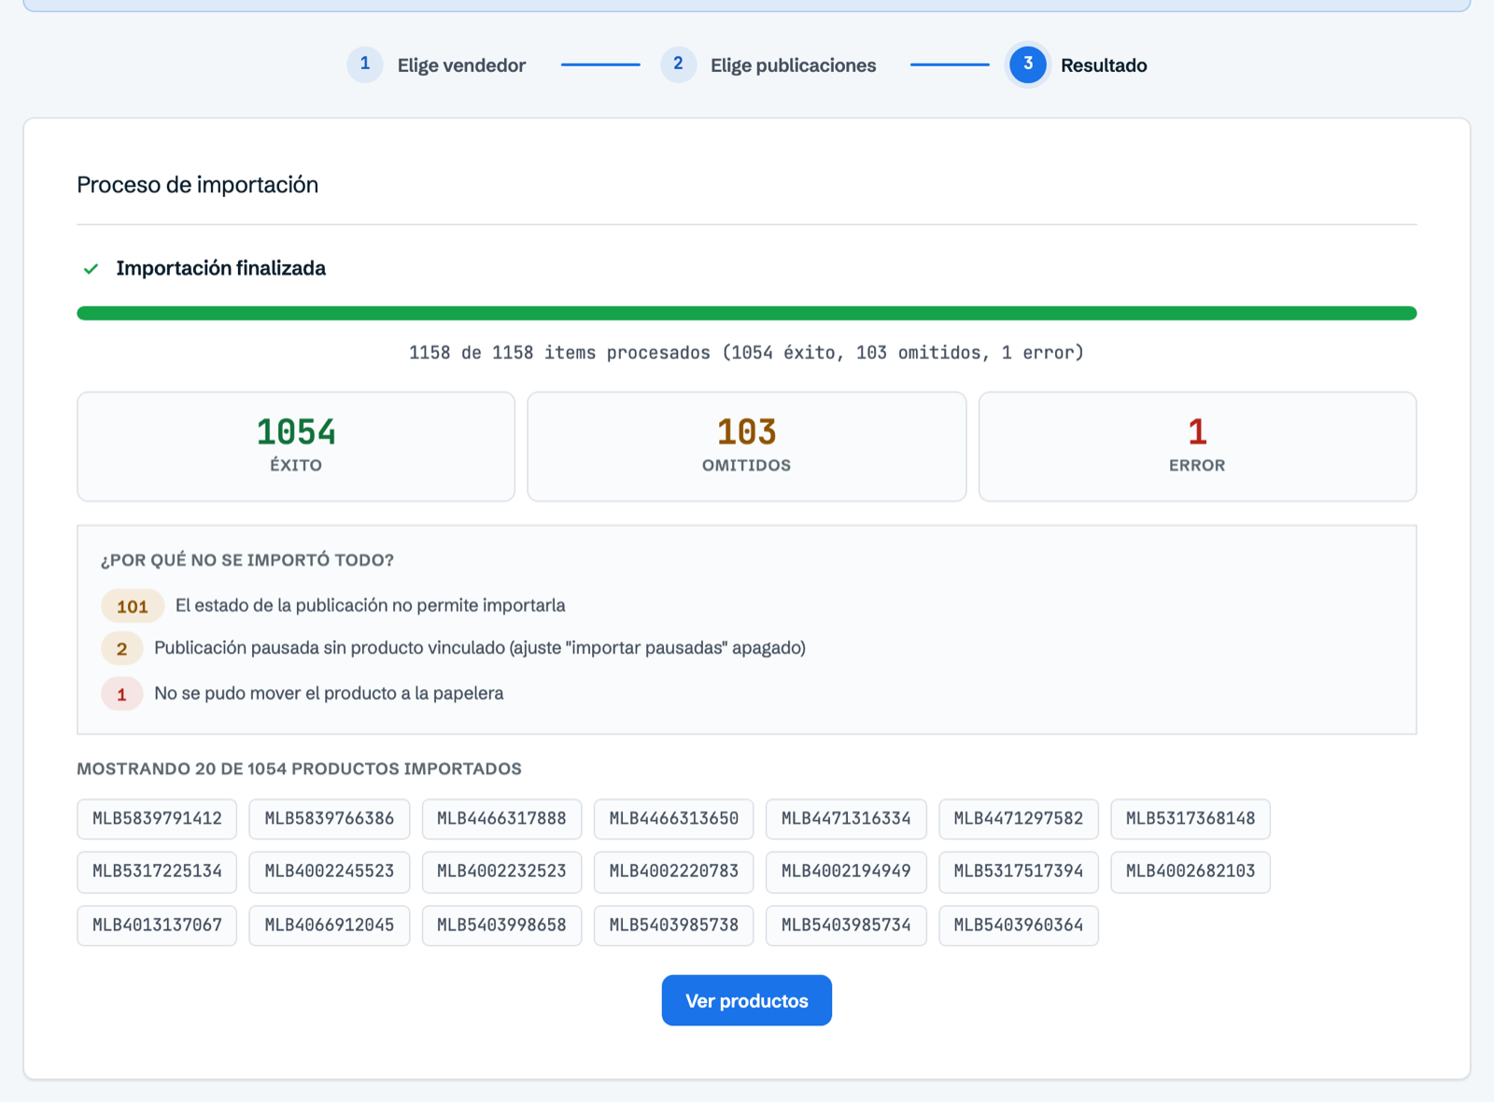Open the Ver productos button

747,1000
